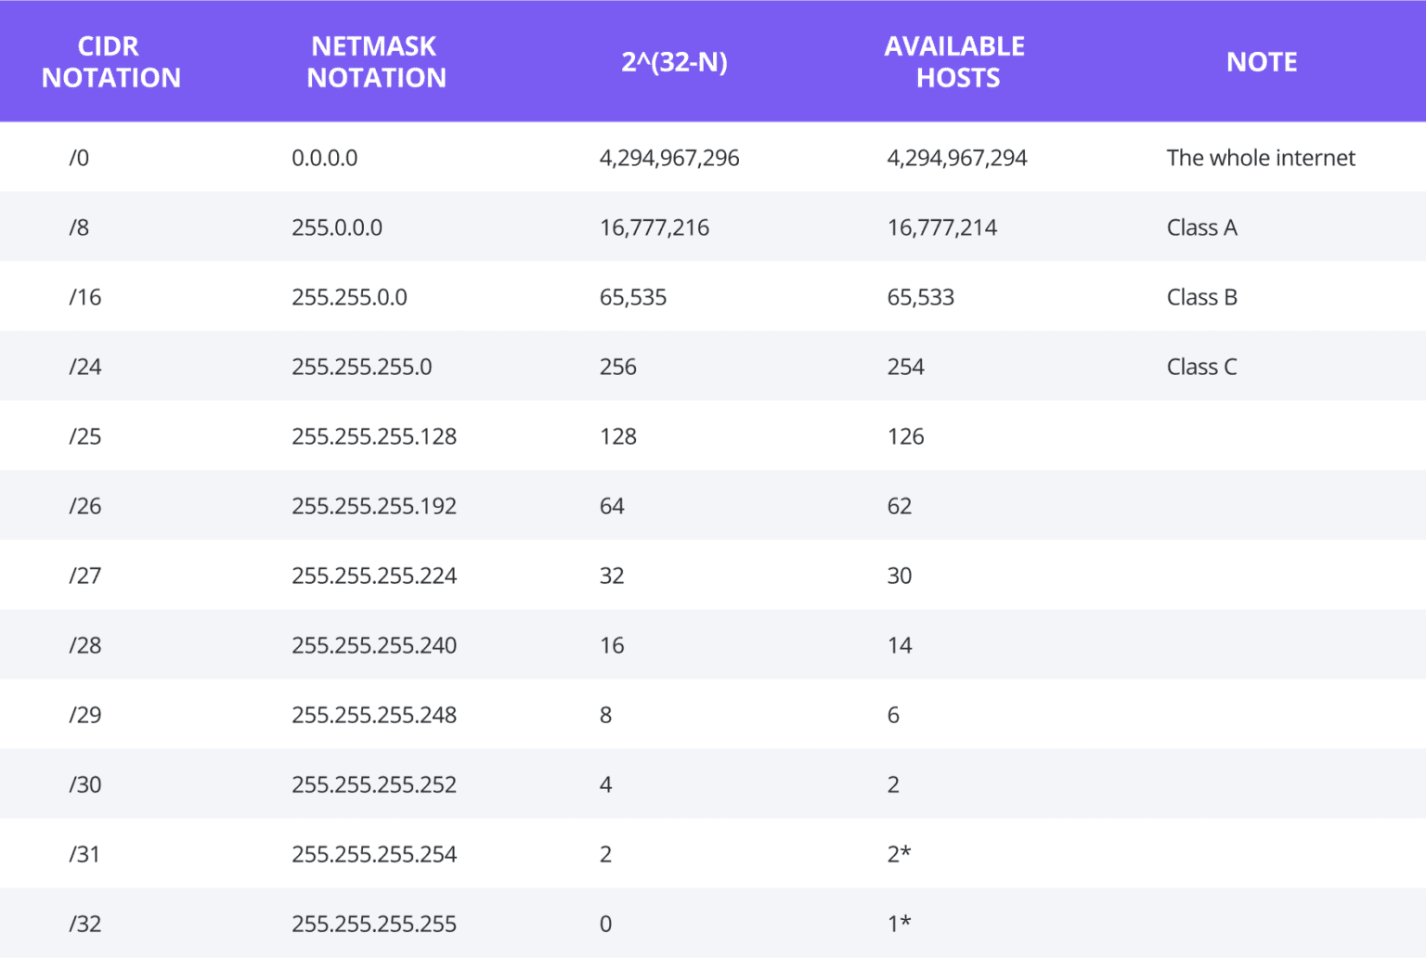1426x958 pixels.
Task: Click the Class A note cell
Action: click(x=1201, y=227)
